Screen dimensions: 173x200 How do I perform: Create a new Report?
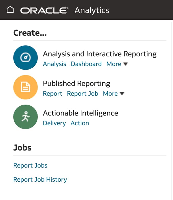point(53,93)
